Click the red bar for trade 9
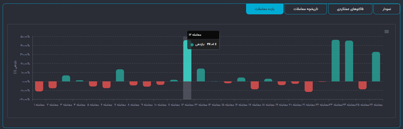 147,84
